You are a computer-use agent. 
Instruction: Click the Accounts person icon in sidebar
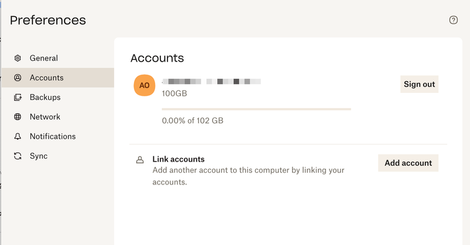point(18,78)
